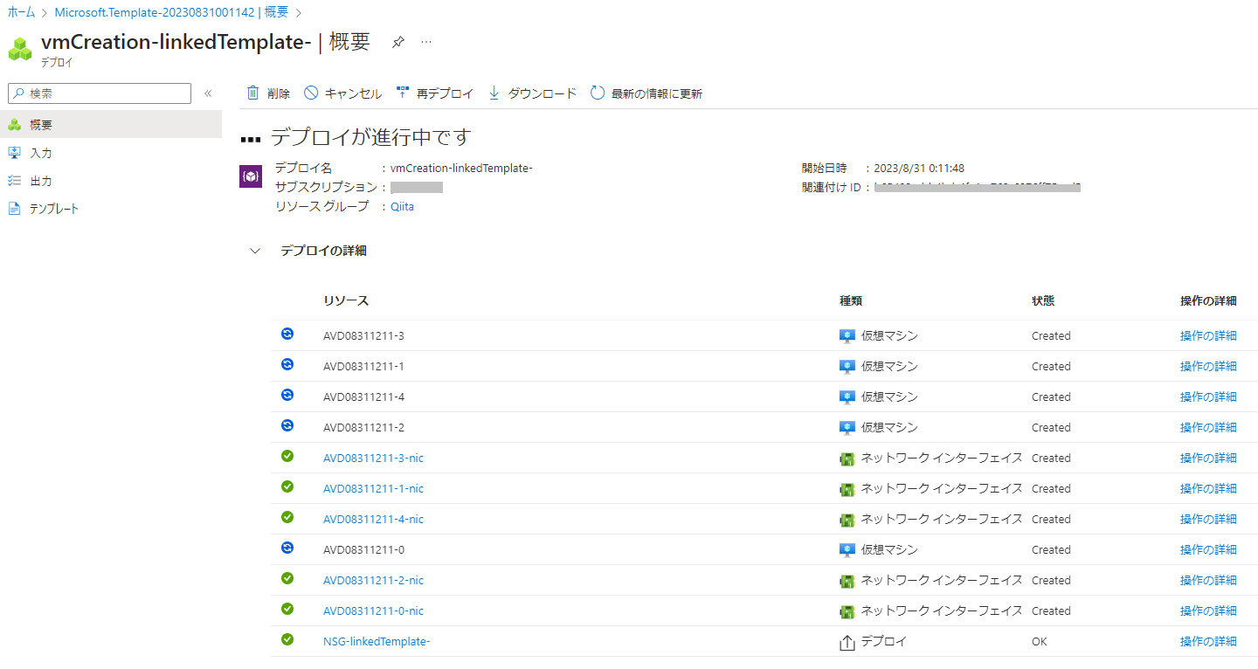Open 操作の詳細 for AVD08311211-2-nic
1258x669 pixels.
[x=1208, y=580]
